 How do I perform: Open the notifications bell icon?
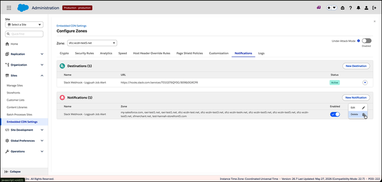click(x=358, y=8)
